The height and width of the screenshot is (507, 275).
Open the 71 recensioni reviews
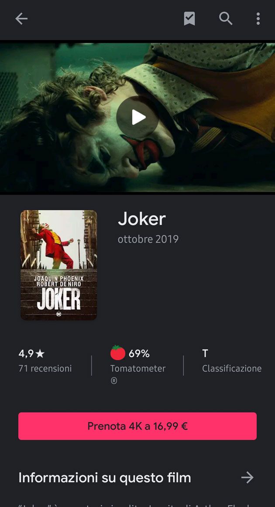pyautogui.click(x=45, y=368)
